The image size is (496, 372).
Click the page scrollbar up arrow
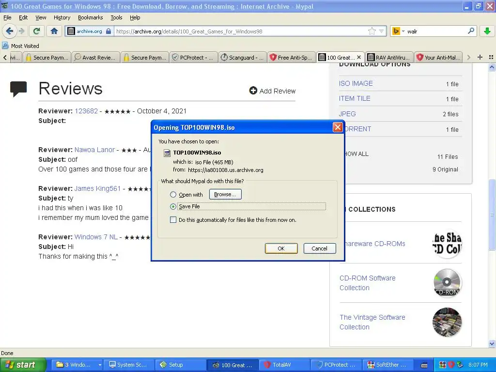tap(492, 67)
